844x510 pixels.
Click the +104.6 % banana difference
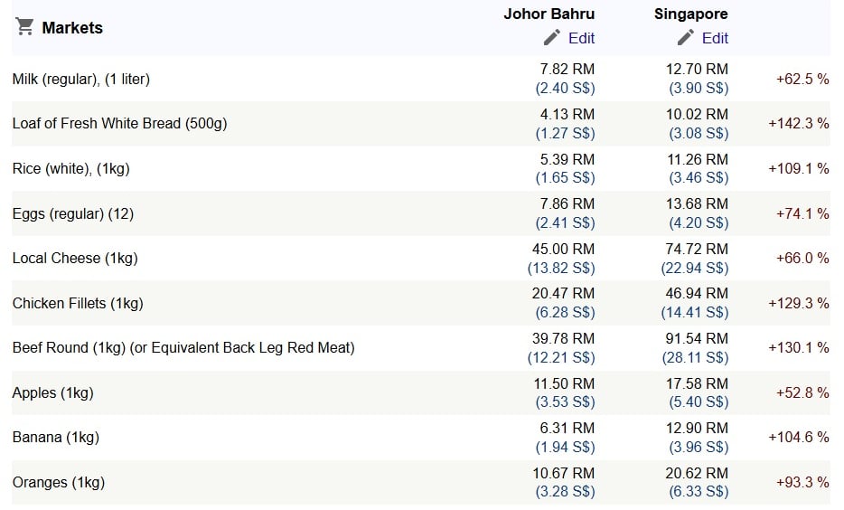[798, 437]
